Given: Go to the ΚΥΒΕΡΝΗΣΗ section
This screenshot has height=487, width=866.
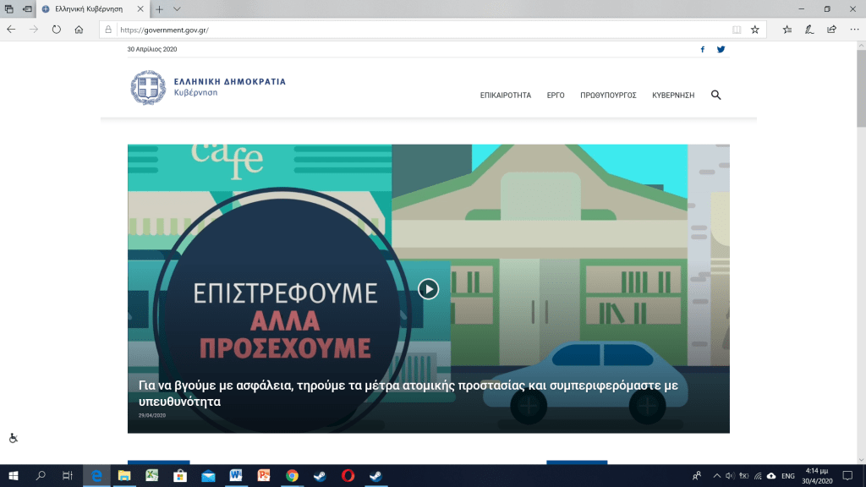Looking at the screenshot, I should (673, 96).
